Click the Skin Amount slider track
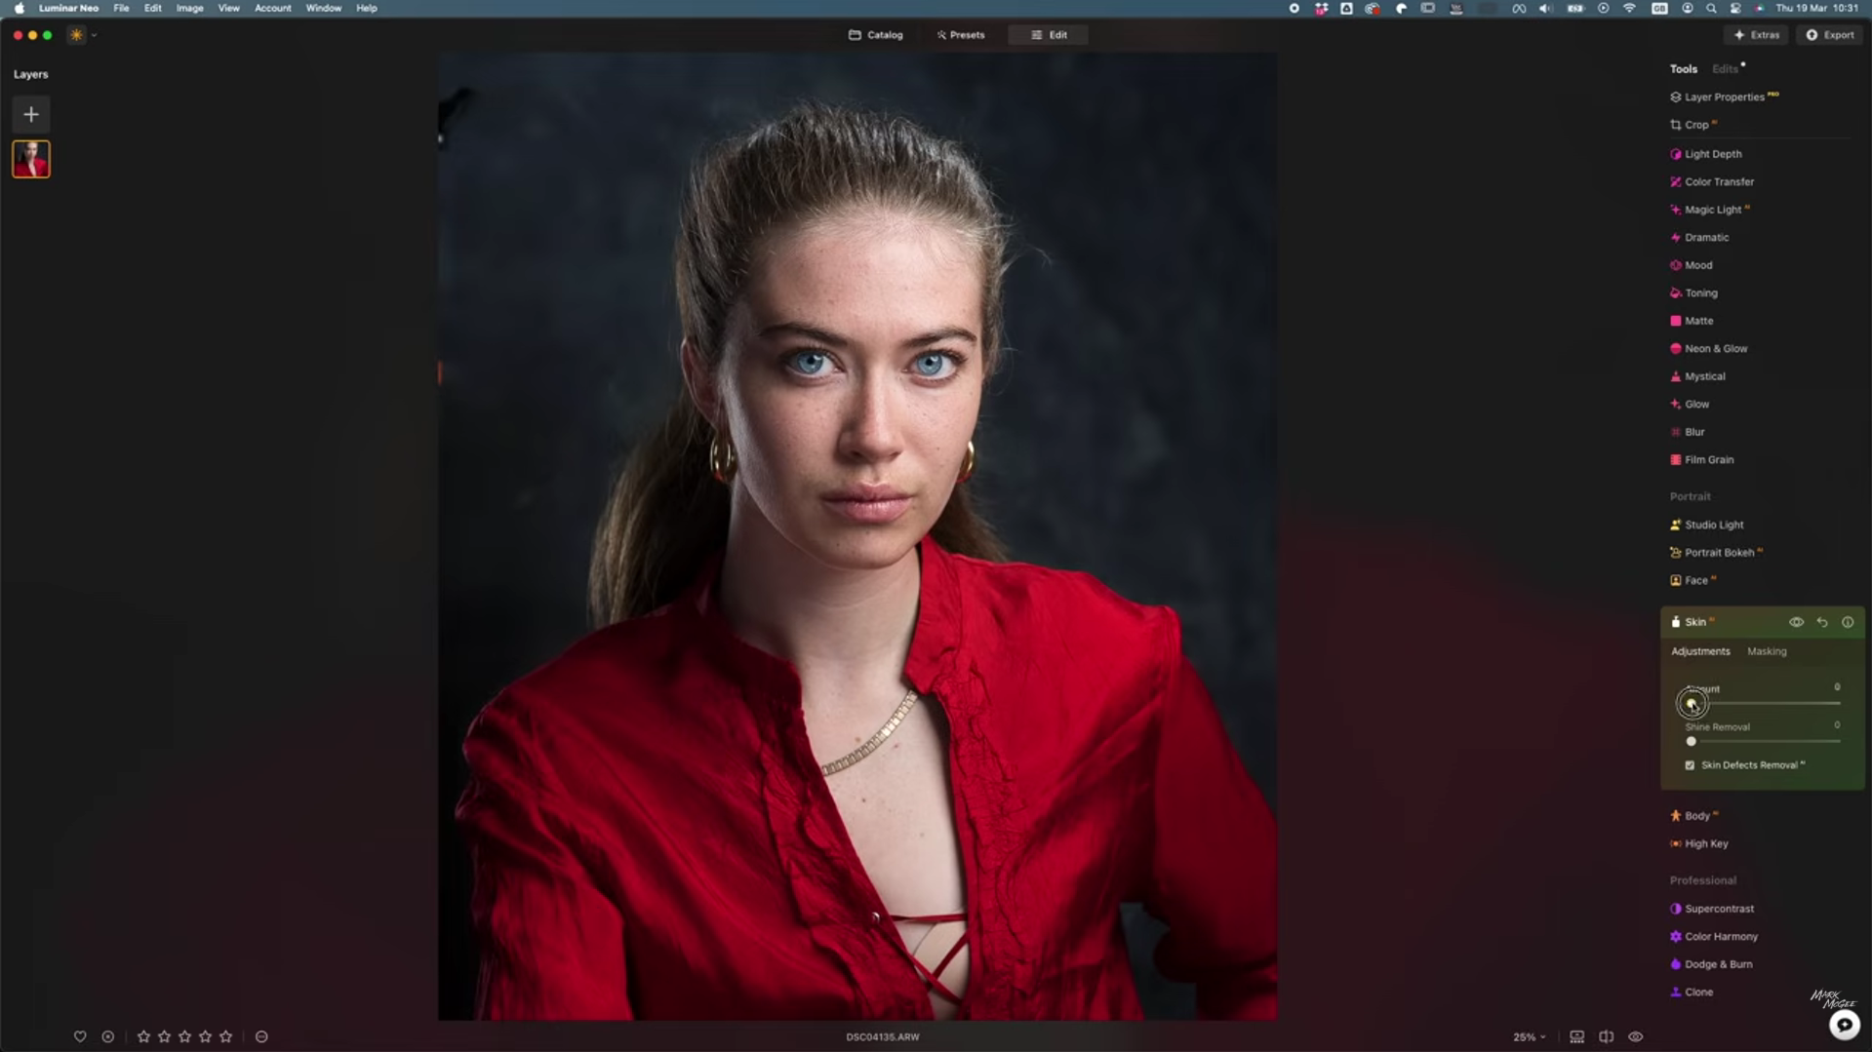Image resolution: width=1872 pixels, height=1052 pixels. (x=1765, y=703)
